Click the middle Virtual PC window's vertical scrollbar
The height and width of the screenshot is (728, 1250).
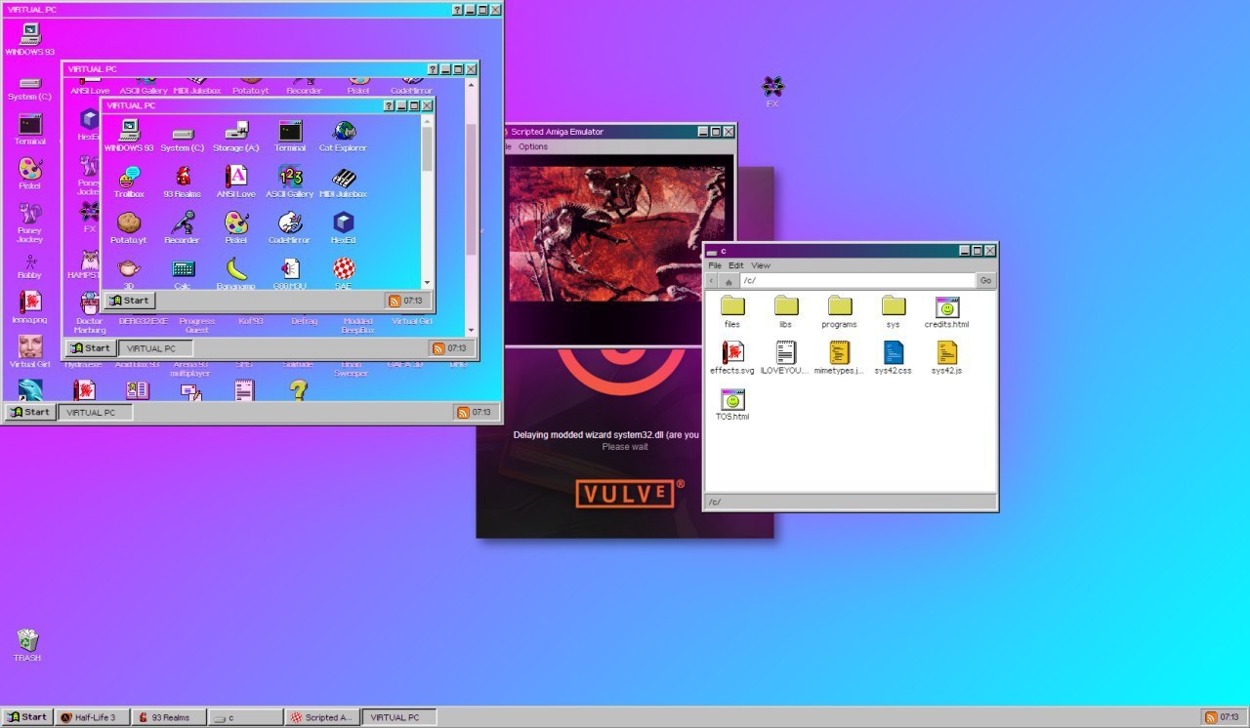[x=472, y=207]
